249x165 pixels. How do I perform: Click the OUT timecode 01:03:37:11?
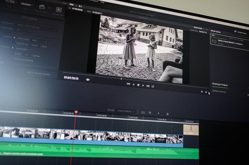pyautogui.click(x=97, y=13)
